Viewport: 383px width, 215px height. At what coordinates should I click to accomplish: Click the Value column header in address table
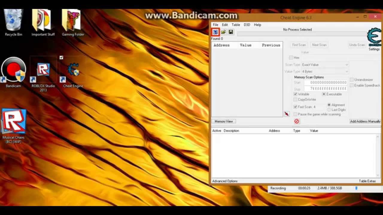(x=314, y=131)
